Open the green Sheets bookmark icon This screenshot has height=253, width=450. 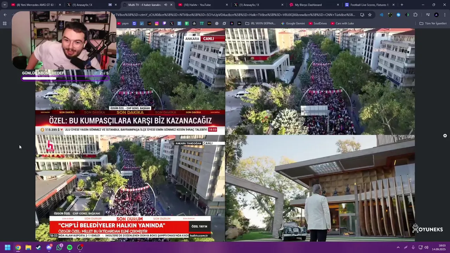(187, 24)
